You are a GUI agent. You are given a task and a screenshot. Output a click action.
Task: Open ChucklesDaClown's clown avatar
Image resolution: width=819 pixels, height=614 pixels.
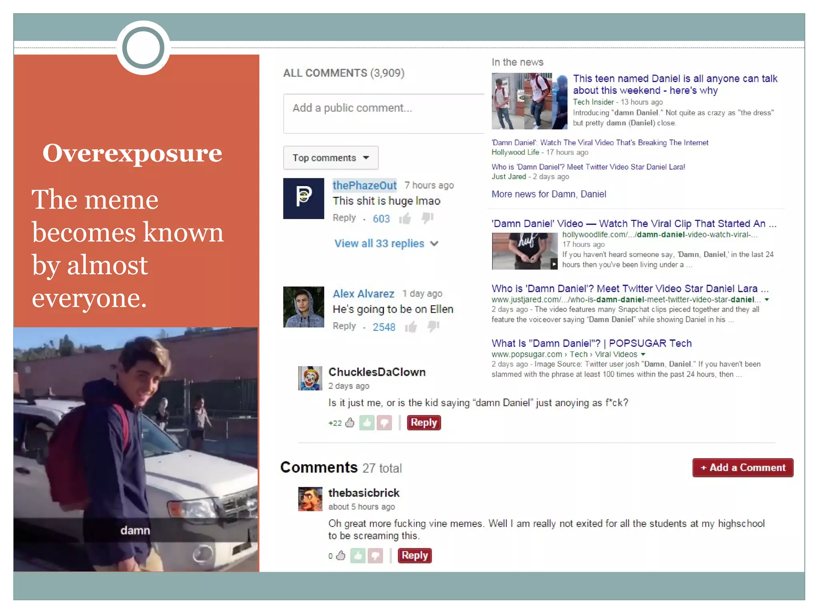click(310, 378)
